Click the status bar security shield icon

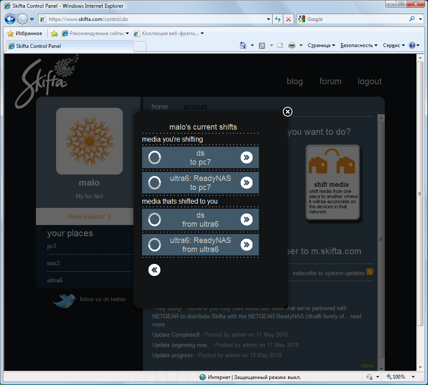pos(369,377)
